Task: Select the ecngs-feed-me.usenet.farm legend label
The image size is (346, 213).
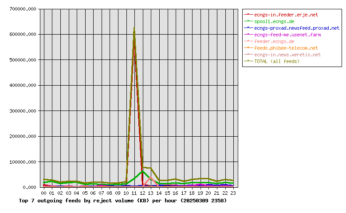Action: click(x=287, y=35)
